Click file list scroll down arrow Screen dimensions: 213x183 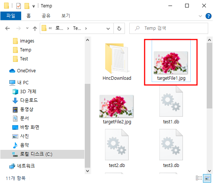[x=209, y=171]
